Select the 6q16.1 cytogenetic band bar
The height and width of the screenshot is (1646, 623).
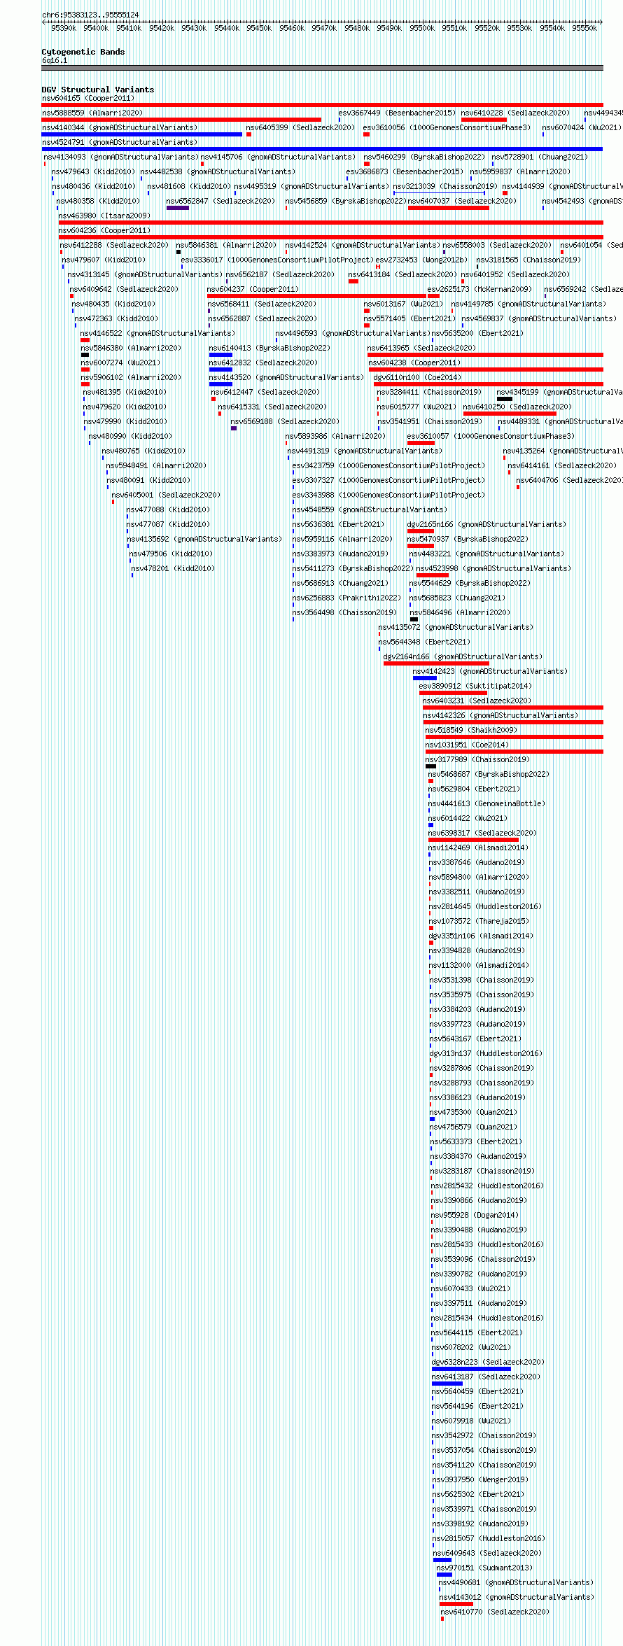click(x=322, y=68)
